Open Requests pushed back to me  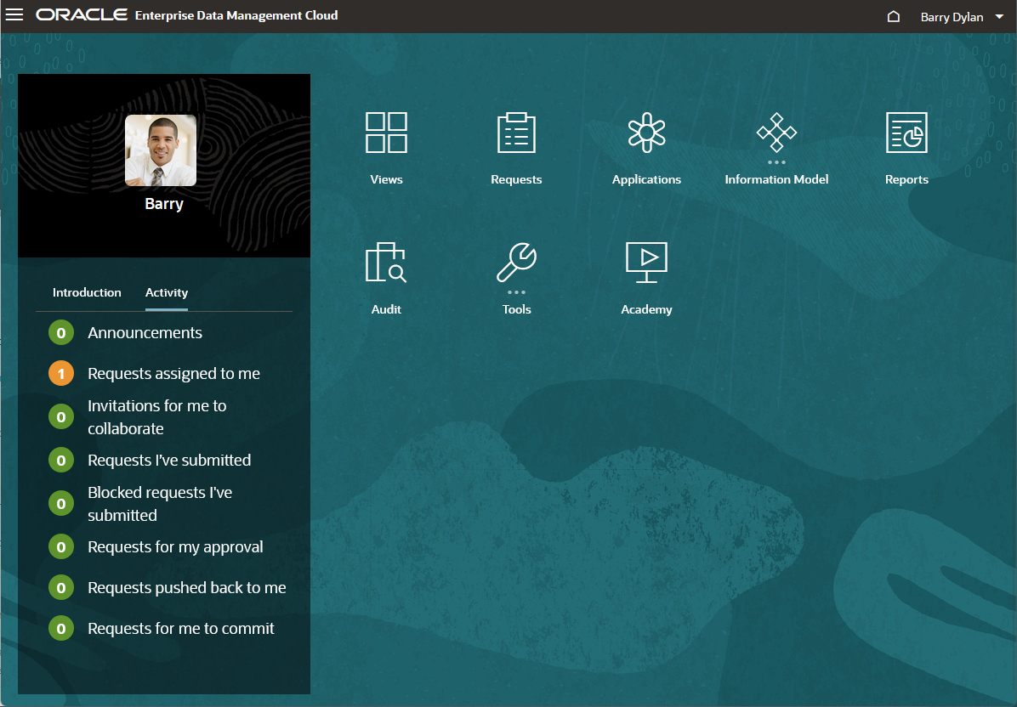click(187, 588)
